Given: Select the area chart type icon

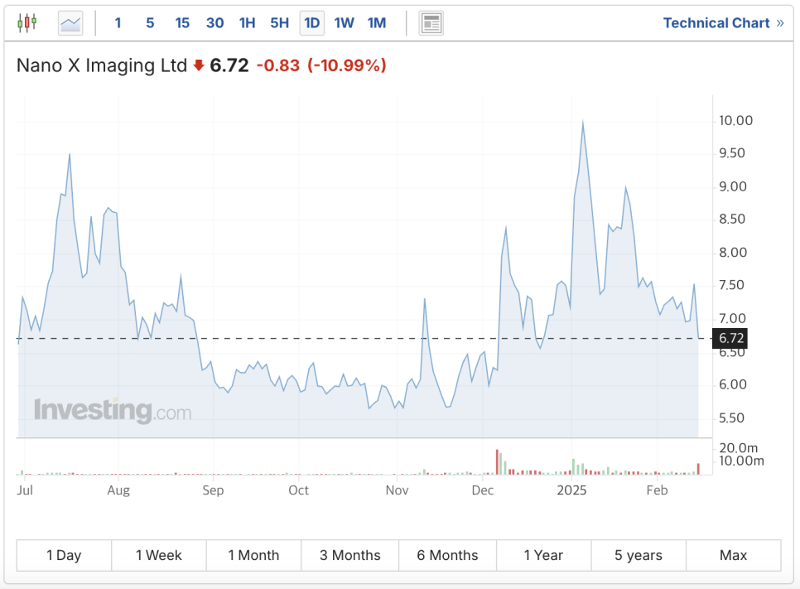Looking at the screenshot, I should [x=70, y=23].
